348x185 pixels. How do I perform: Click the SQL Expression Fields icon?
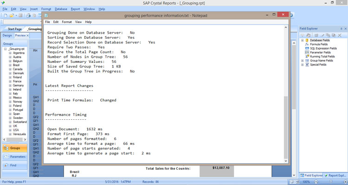click(307, 48)
